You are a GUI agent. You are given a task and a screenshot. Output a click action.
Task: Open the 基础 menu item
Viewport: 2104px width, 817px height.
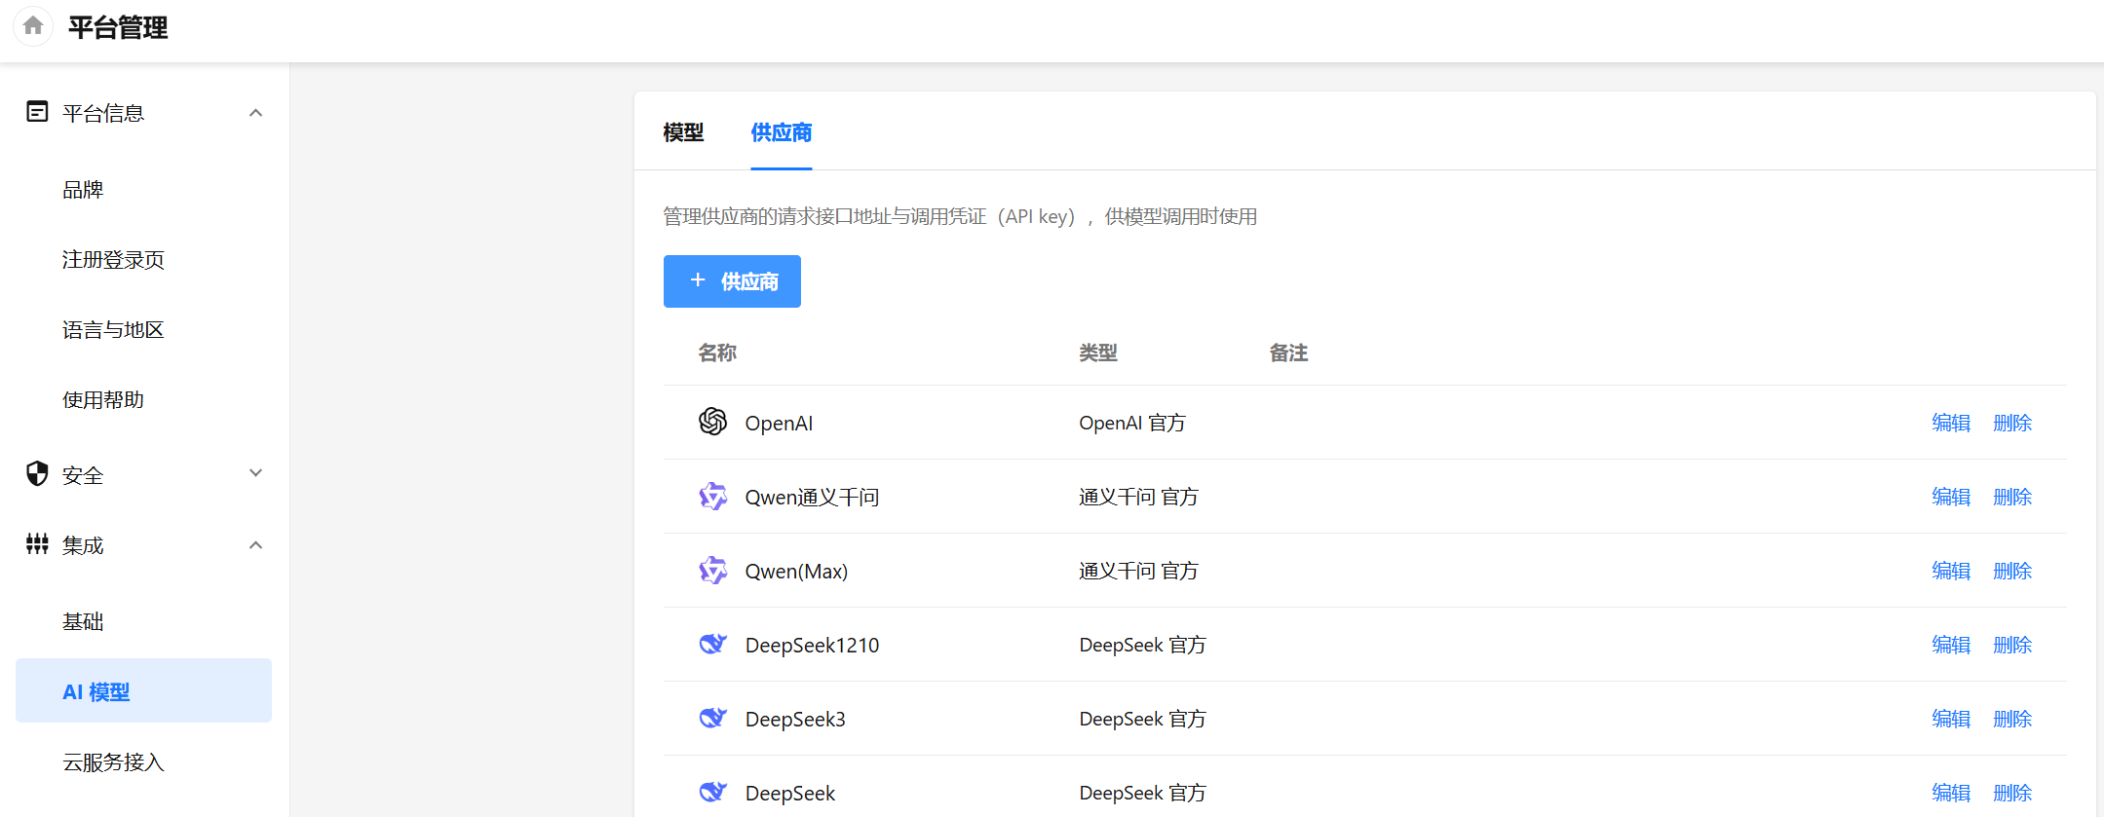click(83, 621)
